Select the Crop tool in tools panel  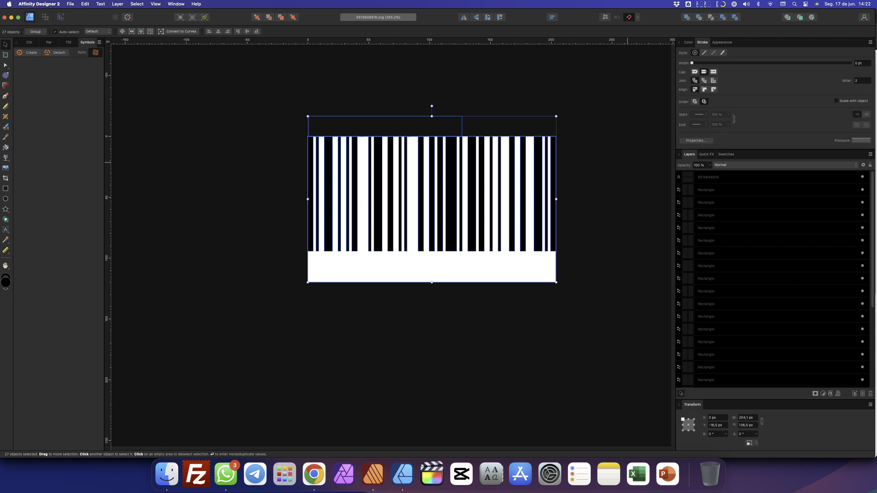pyautogui.click(x=5, y=178)
